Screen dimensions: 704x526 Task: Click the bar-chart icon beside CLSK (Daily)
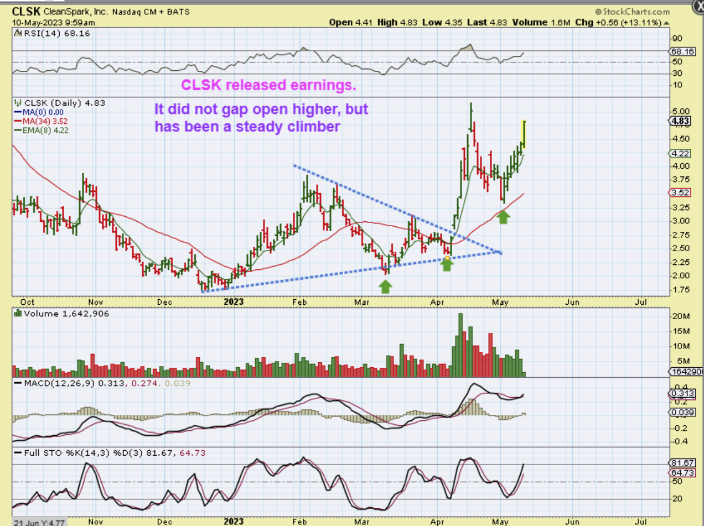[18, 103]
